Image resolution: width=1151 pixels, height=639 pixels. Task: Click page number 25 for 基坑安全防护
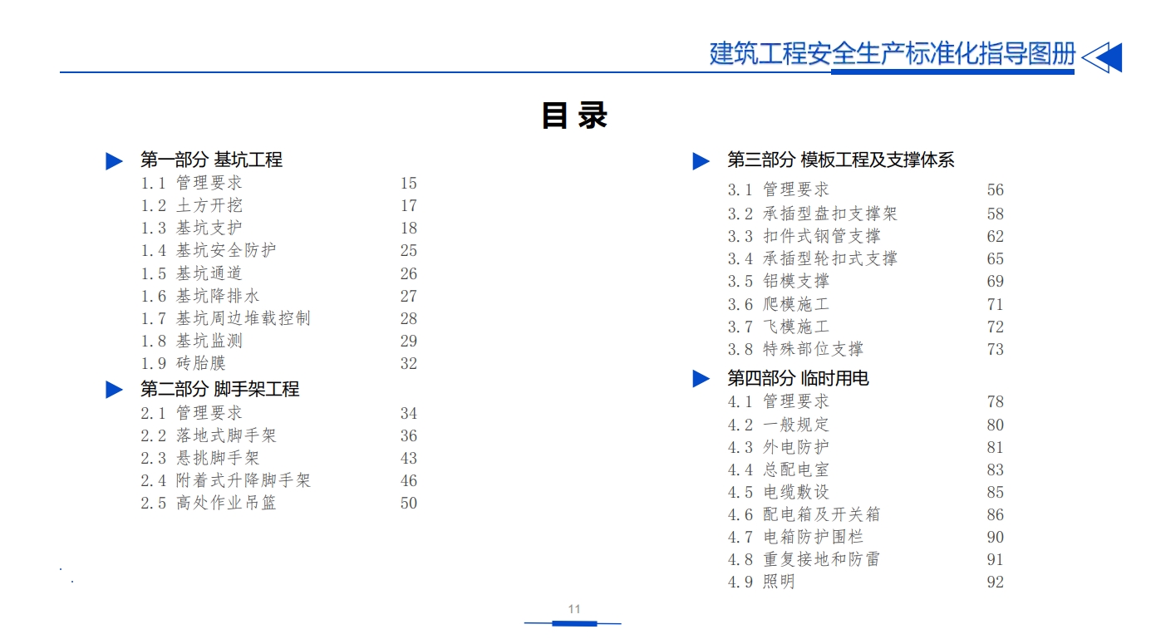coord(408,250)
